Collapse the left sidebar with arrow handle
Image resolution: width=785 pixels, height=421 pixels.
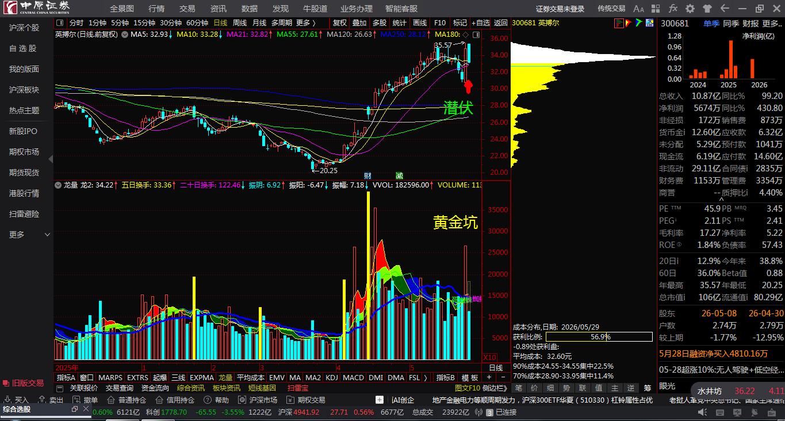point(51,159)
